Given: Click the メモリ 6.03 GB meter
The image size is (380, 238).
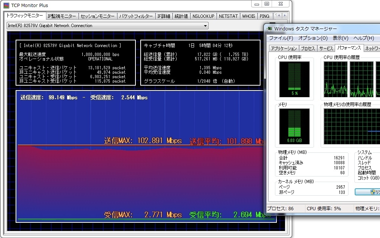Looking at the screenshot, I should [x=294, y=126].
